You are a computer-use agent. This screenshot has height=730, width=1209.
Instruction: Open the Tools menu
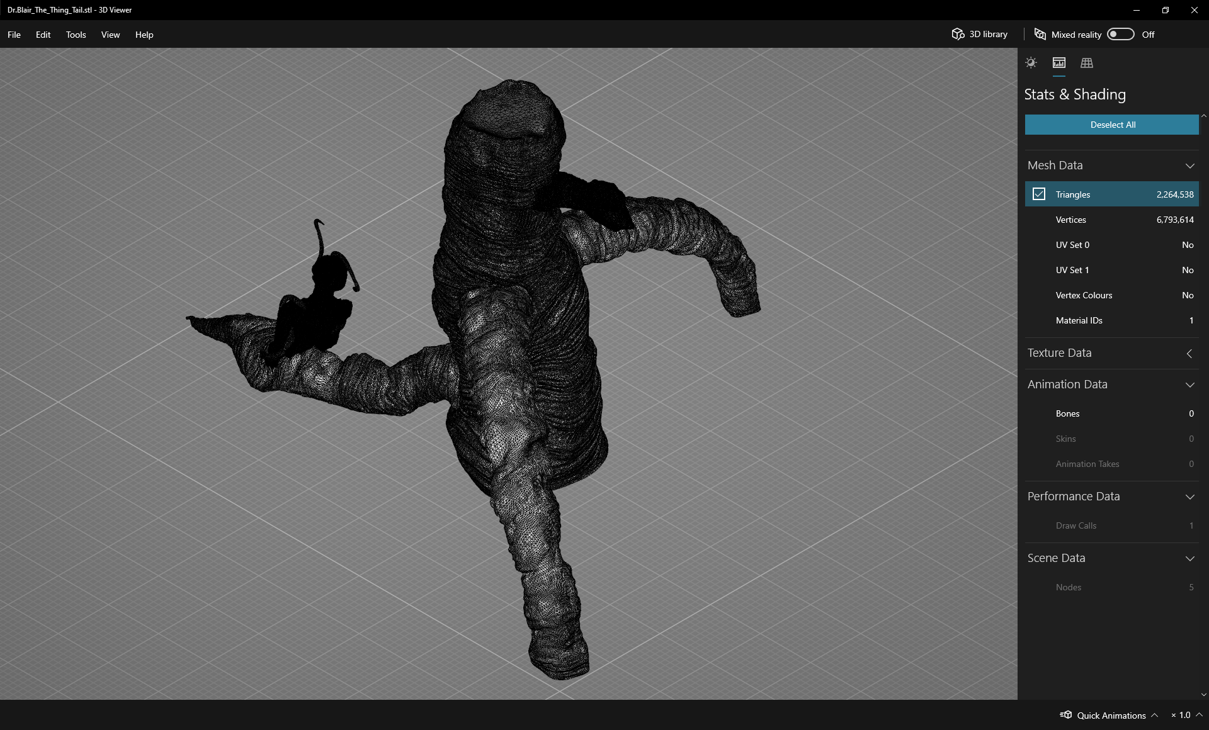[x=76, y=35]
